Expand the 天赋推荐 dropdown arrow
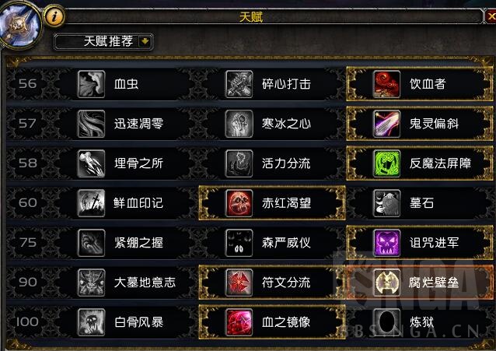 tap(145, 41)
